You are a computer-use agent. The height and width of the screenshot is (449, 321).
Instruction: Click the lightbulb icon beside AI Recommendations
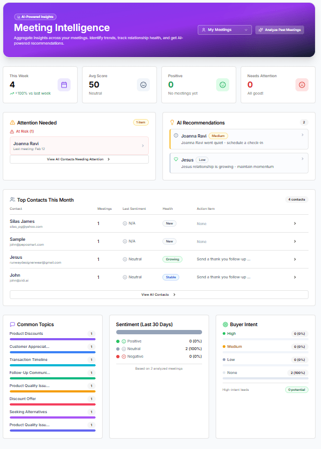click(x=172, y=122)
